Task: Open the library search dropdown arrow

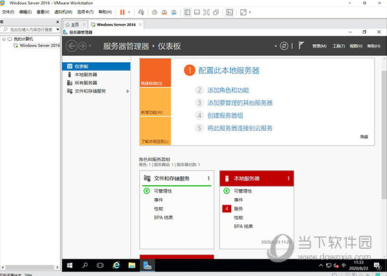Action: coord(58,30)
